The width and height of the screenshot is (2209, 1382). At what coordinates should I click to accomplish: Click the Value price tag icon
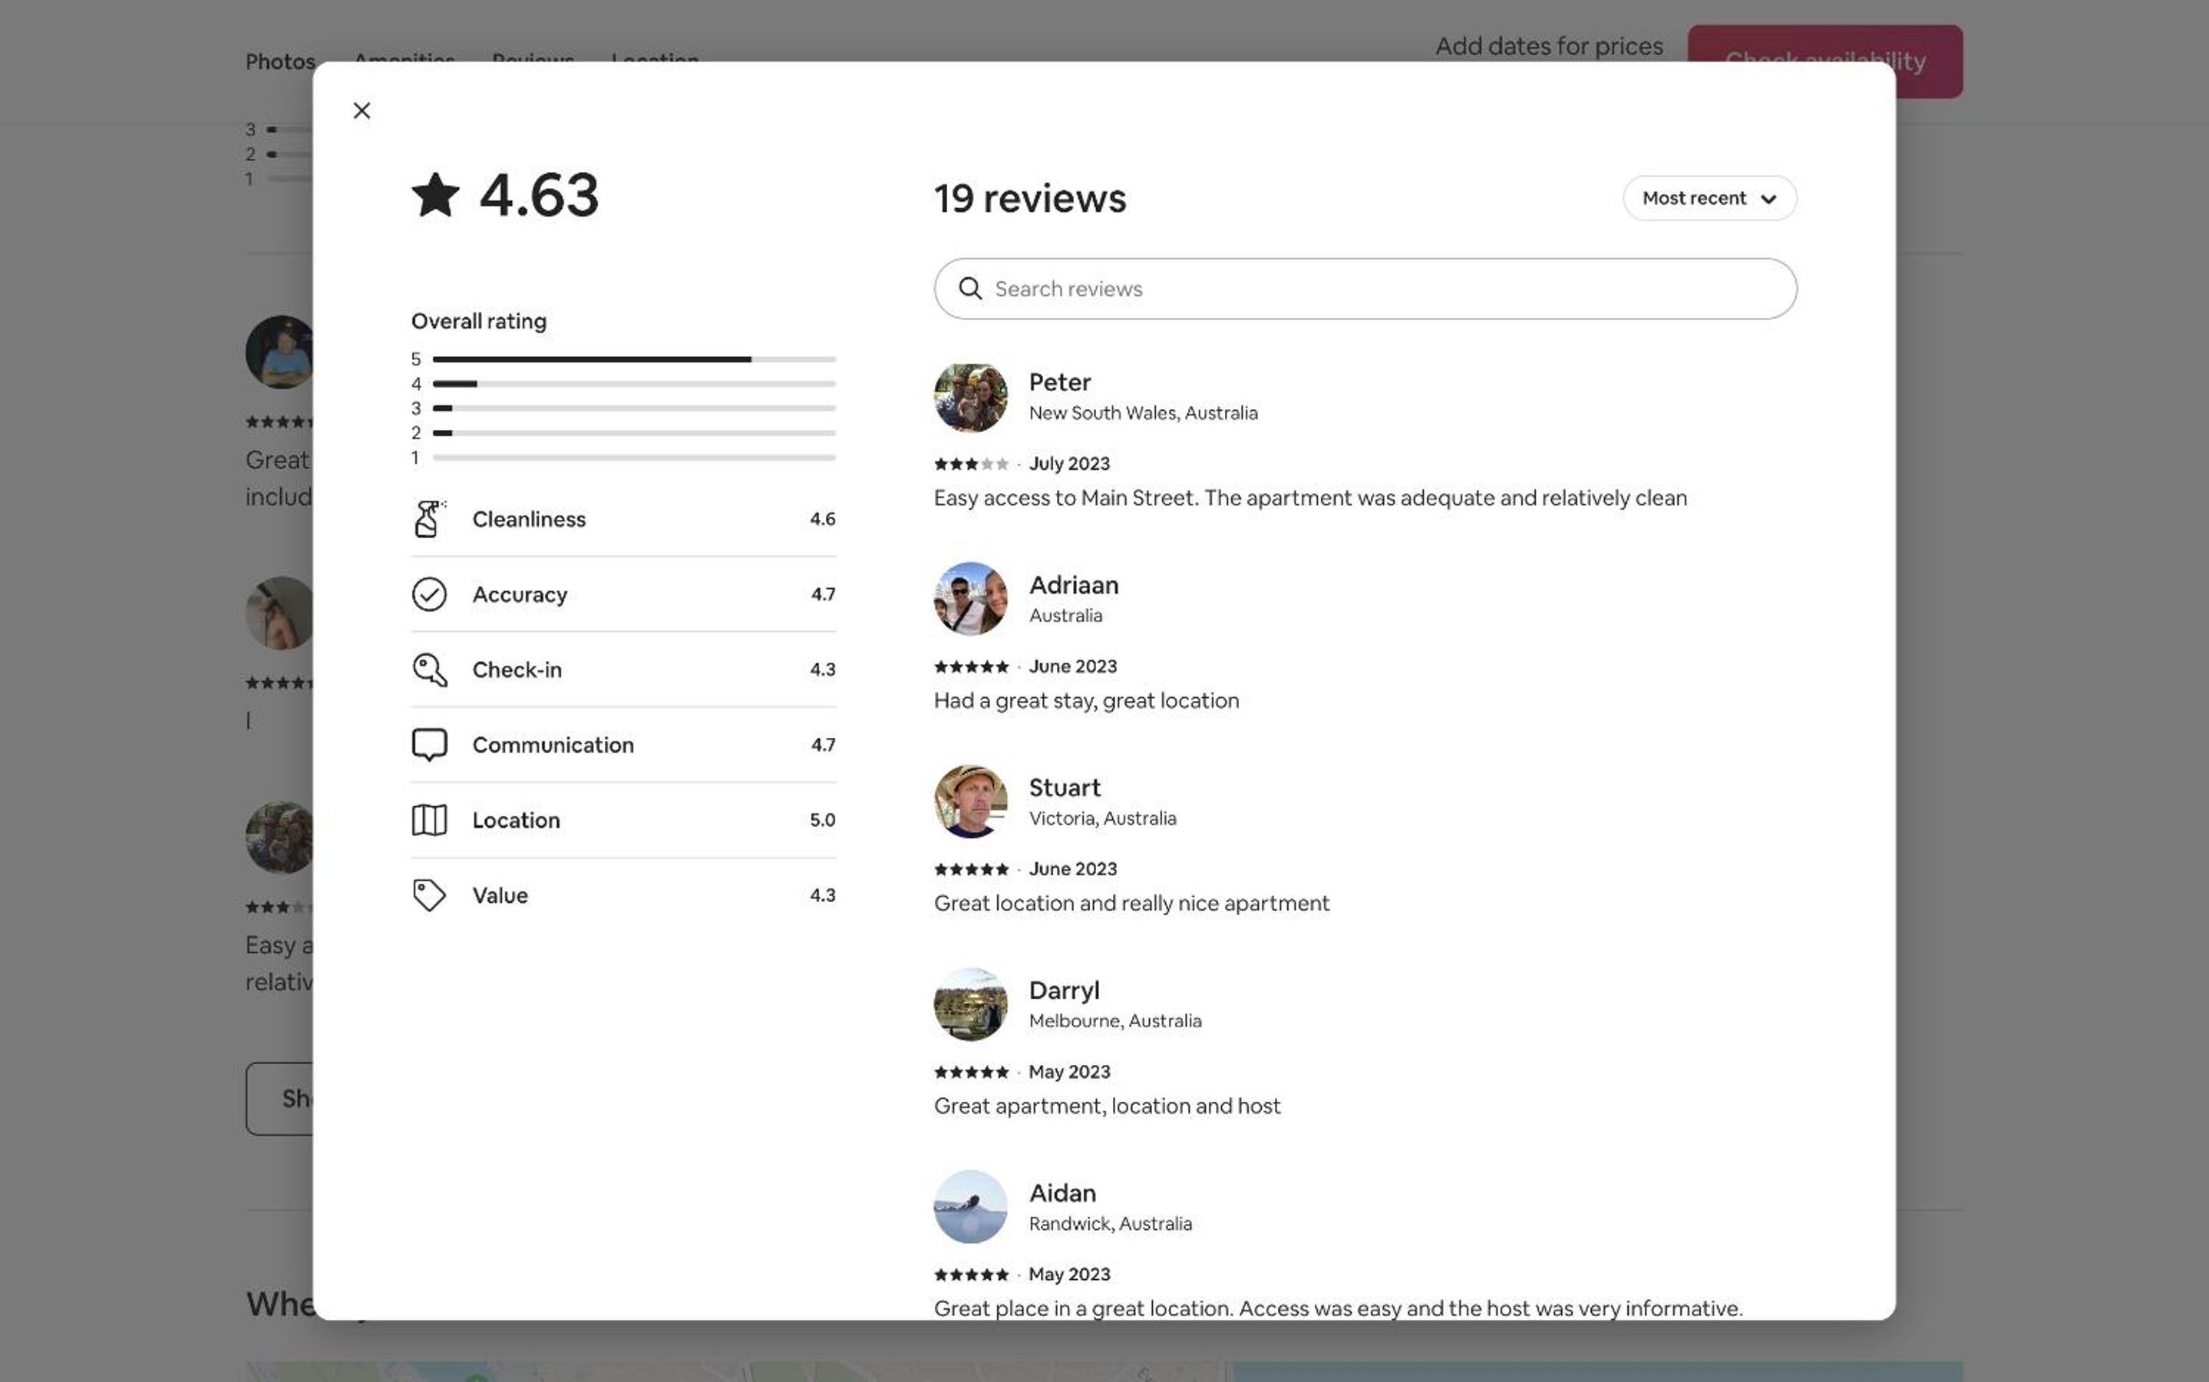pos(428,896)
